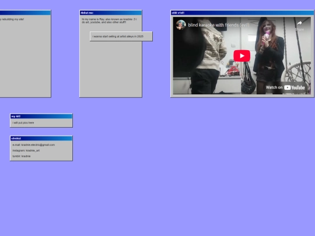
Task: Click 'Watch on YouTube' in the video
Action: coord(285,87)
